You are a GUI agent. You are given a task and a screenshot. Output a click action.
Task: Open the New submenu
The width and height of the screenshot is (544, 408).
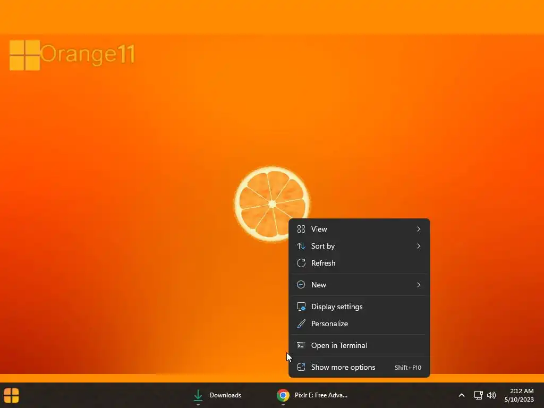pos(359,285)
